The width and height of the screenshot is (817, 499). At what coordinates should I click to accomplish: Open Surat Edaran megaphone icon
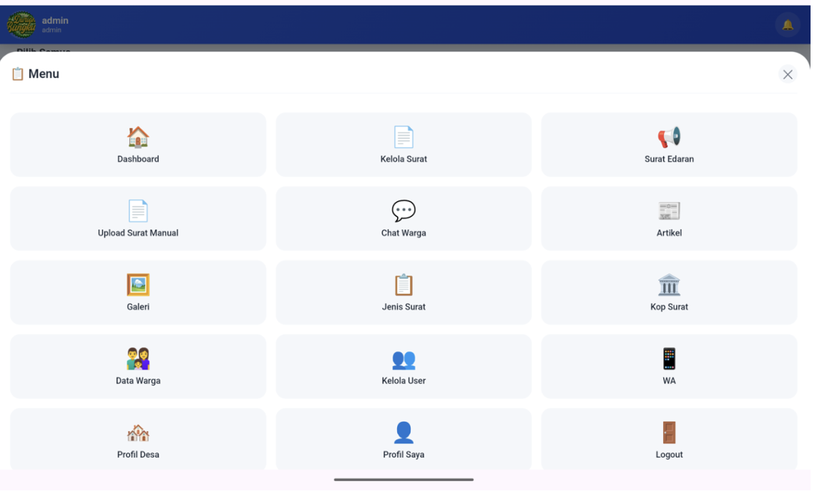(x=669, y=137)
